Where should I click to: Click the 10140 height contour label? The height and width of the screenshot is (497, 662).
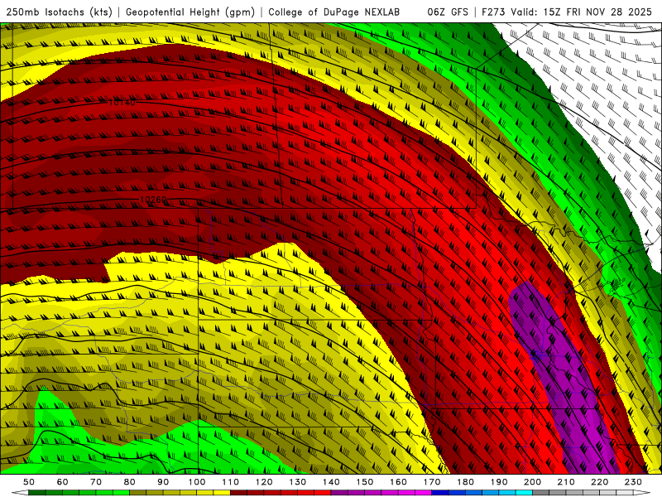tap(122, 102)
